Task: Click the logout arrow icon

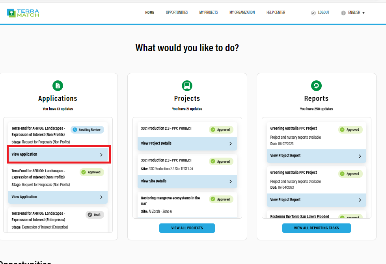Action: pos(313,13)
